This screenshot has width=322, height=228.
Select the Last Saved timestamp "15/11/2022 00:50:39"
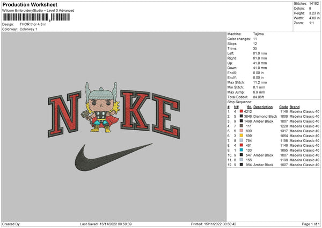tap(115, 224)
